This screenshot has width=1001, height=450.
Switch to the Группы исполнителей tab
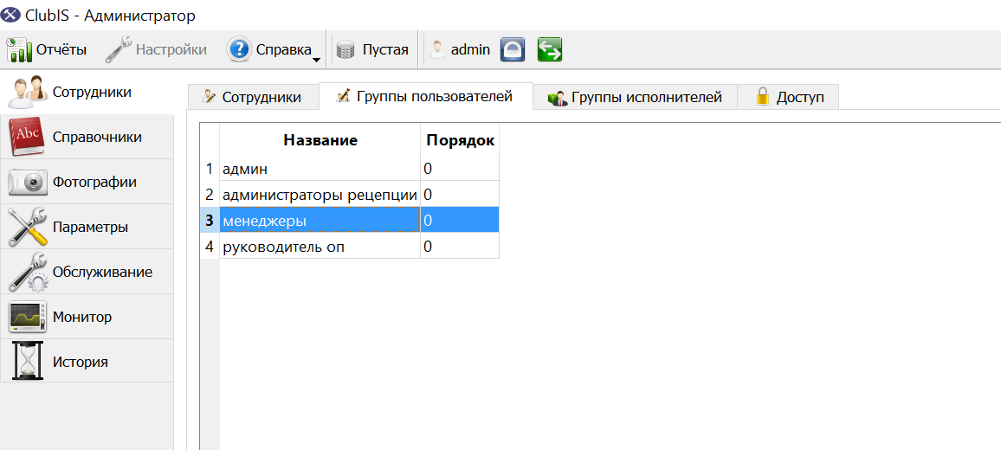point(636,97)
